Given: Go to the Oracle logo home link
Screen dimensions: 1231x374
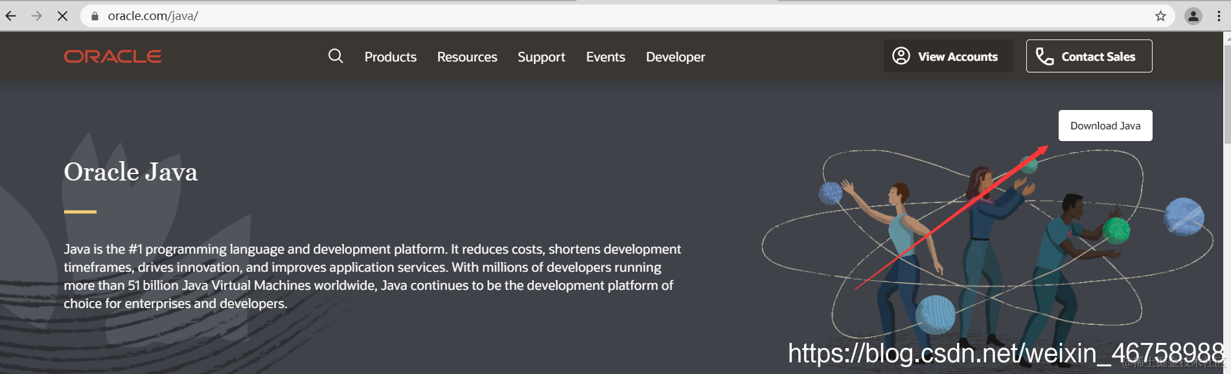Looking at the screenshot, I should point(113,57).
